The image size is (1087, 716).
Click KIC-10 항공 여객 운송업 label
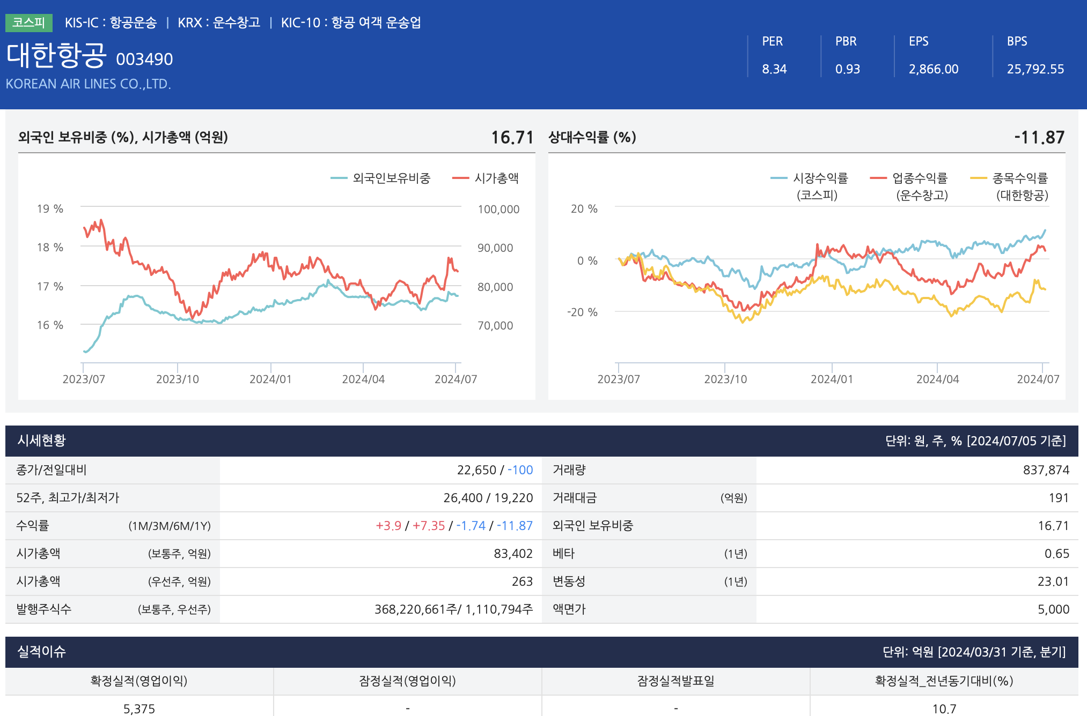pos(351,23)
